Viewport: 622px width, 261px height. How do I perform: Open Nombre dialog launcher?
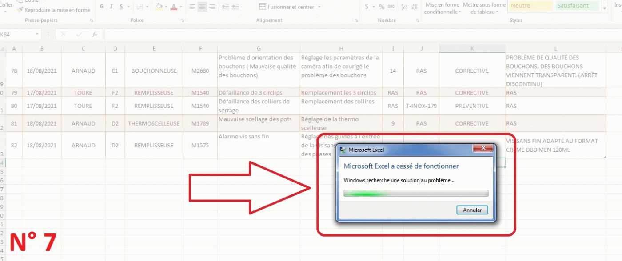click(x=418, y=20)
